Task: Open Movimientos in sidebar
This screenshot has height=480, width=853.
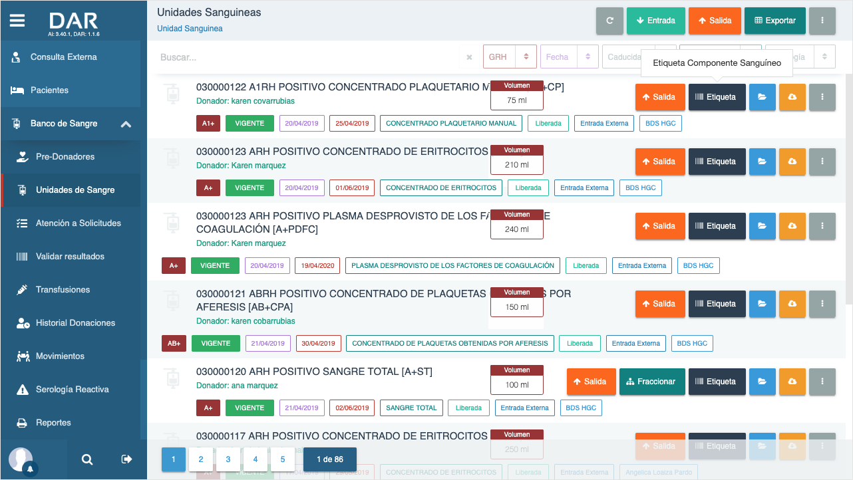Action: pyautogui.click(x=71, y=356)
